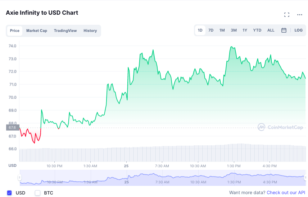The width and height of the screenshot is (308, 197).
Task: Grab the right range slider handle
Action: pyautogui.click(x=305, y=177)
